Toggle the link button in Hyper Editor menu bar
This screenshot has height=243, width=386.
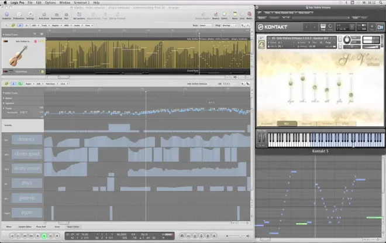point(6,84)
